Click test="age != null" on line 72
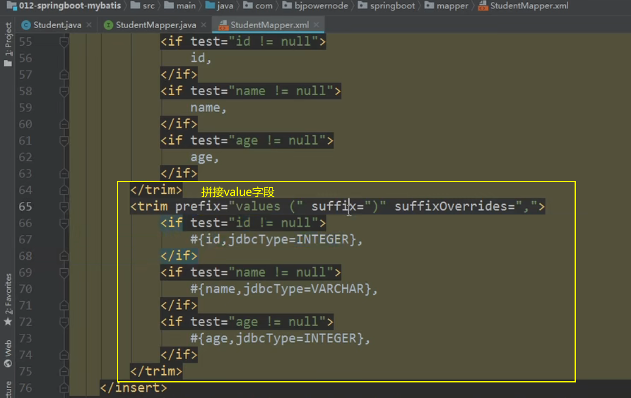The height and width of the screenshot is (398, 631). tap(258, 322)
